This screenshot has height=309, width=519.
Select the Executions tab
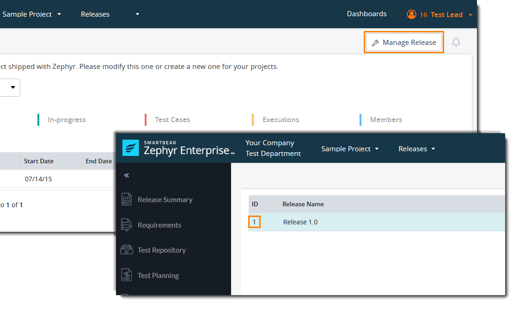(281, 120)
